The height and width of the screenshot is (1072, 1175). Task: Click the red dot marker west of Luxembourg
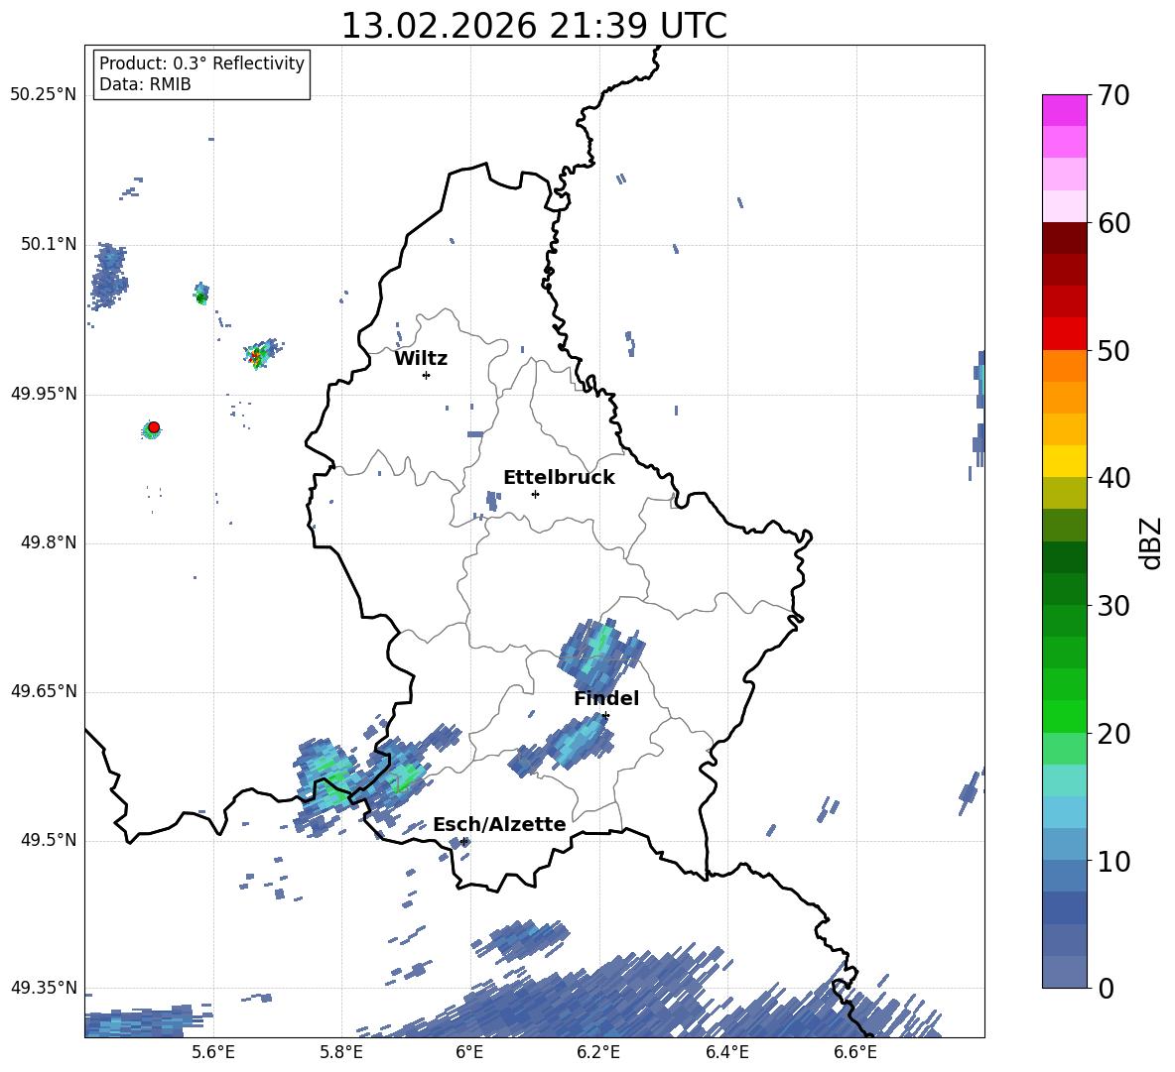(154, 426)
